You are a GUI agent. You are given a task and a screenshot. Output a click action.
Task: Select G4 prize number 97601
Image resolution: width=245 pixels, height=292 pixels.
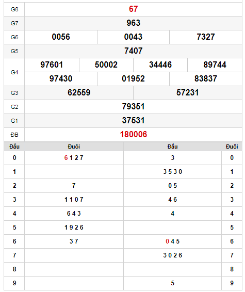(52, 65)
